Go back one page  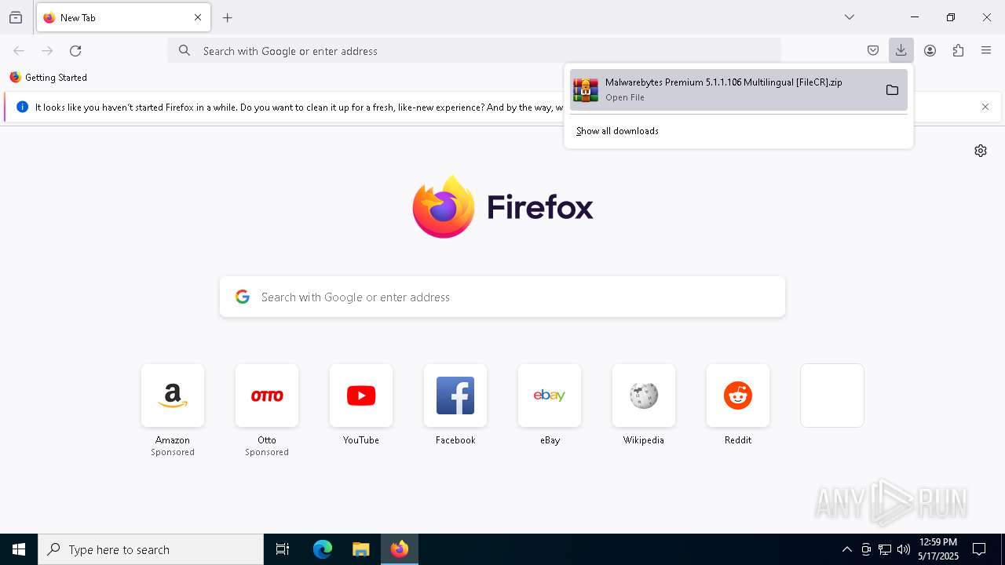click(19, 51)
